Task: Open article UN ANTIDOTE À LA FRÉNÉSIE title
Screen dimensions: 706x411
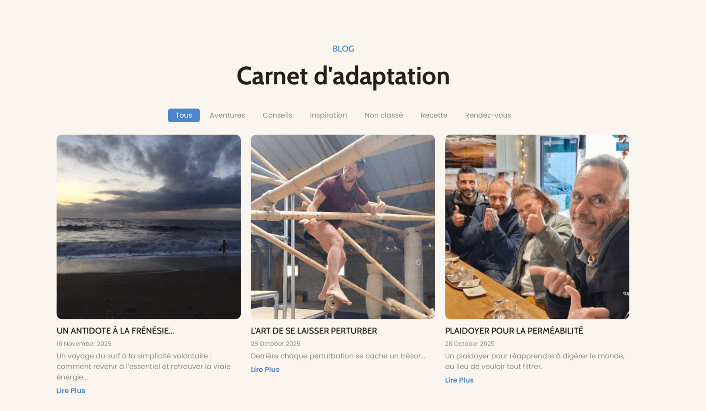Action: (115, 331)
